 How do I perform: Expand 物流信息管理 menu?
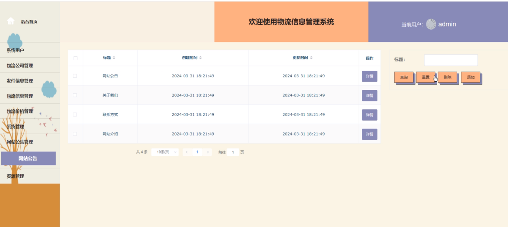tap(30, 96)
